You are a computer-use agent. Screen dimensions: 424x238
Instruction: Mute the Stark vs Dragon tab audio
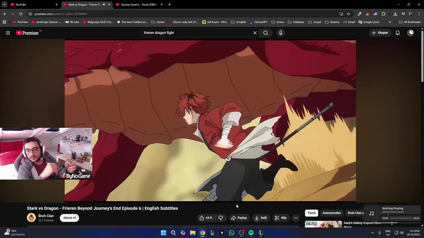[104, 5]
